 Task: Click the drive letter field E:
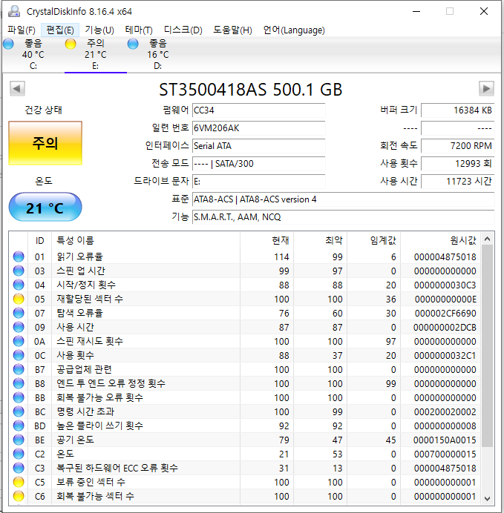tap(259, 181)
